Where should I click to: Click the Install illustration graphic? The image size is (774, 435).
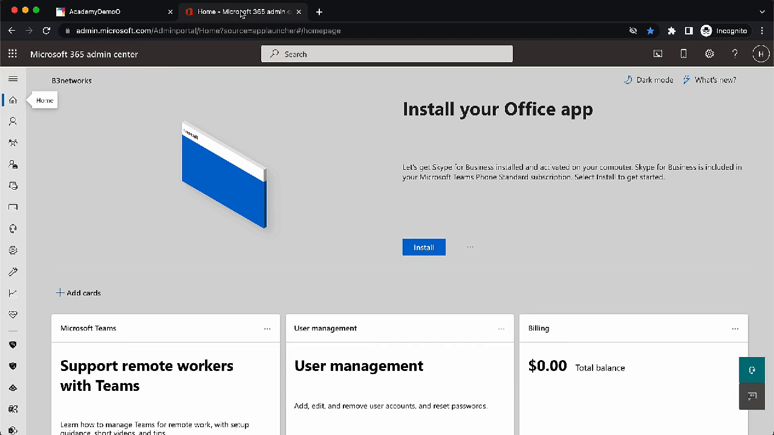[224, 175]
